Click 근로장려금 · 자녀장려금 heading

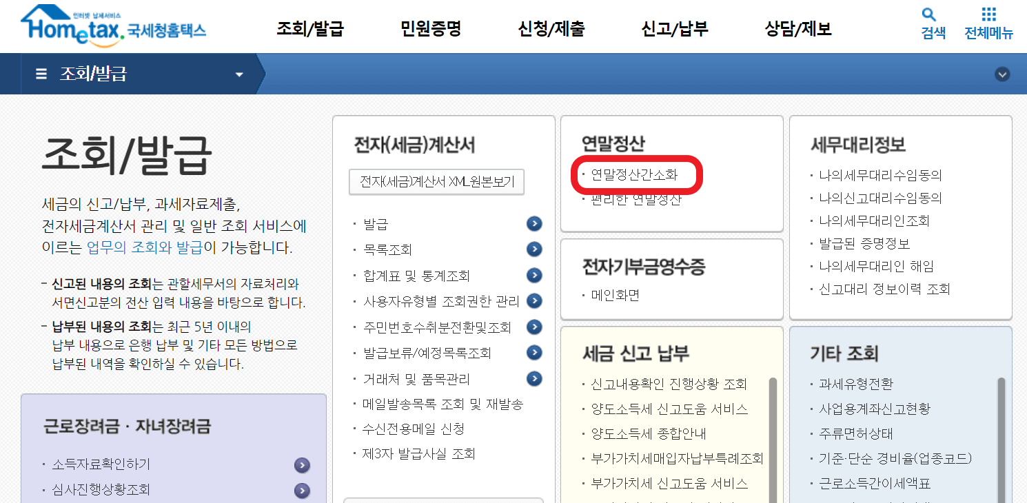pos(127,426)
